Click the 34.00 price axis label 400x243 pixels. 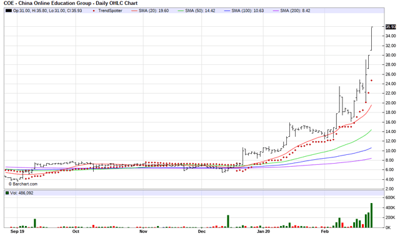[x=391, y=36]
